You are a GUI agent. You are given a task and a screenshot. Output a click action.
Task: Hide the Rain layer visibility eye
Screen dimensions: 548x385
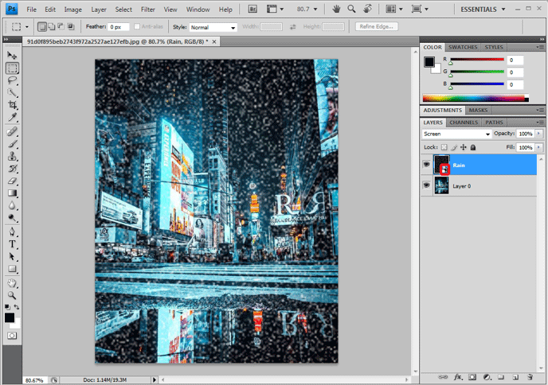tap(426, 165)
